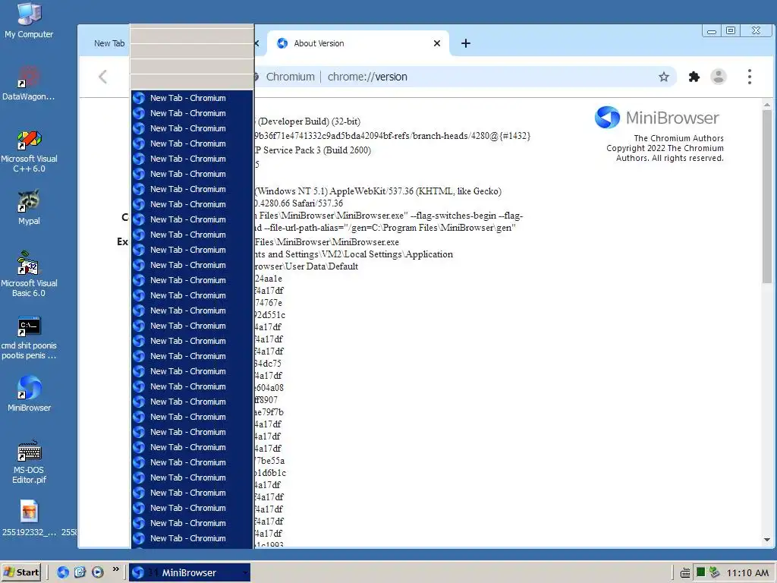Close the About Version tab
Image resolution: width=777 pixels, height=583 pixels.
click(436, 43)
